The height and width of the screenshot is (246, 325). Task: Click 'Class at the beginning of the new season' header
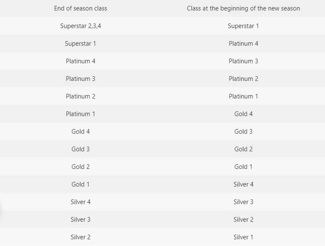click(x=243, y=8)
